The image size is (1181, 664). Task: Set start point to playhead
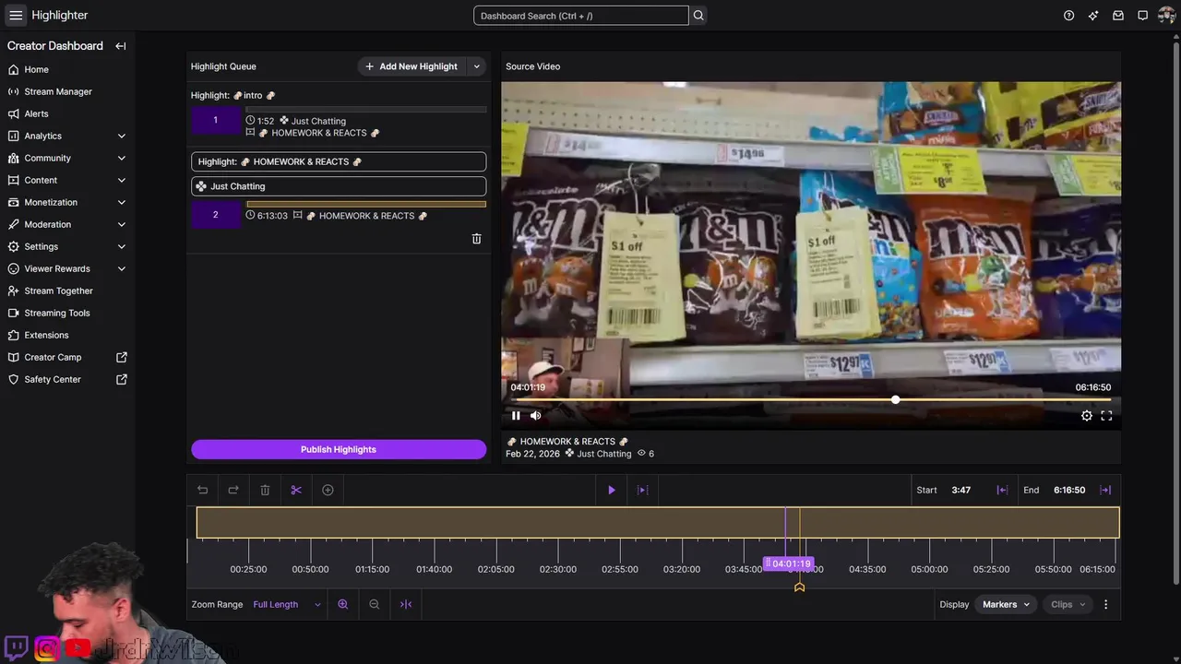point(1002,491)
